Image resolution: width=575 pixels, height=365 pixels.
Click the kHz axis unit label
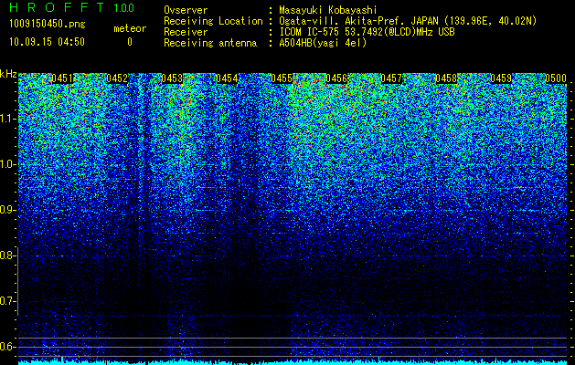8,74
